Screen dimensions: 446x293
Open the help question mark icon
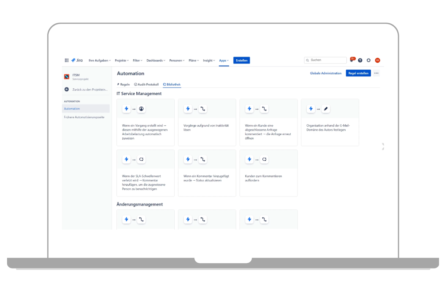(x=360, y=60)
